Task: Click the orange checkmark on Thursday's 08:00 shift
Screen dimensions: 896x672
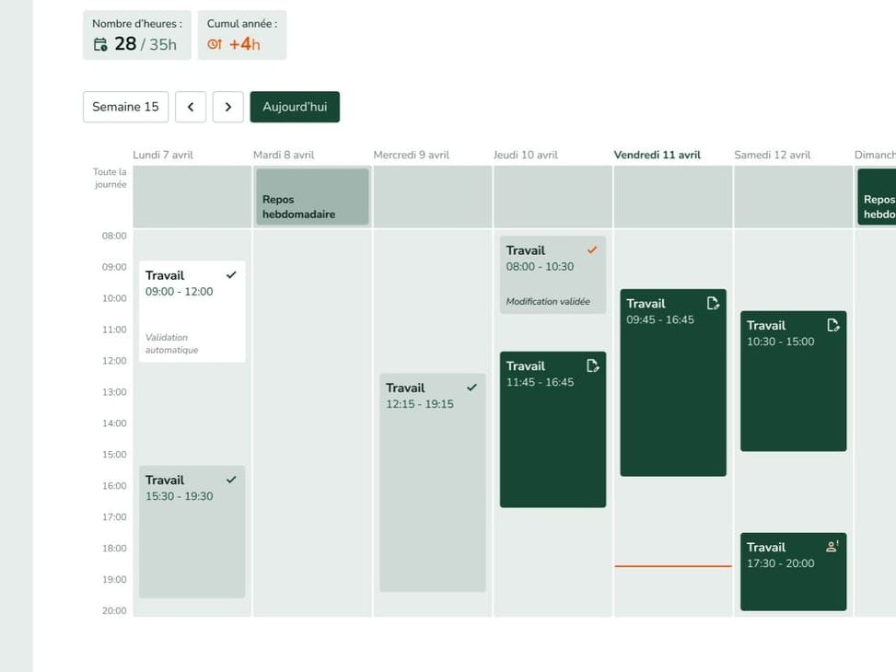Action: pos(592,250)
